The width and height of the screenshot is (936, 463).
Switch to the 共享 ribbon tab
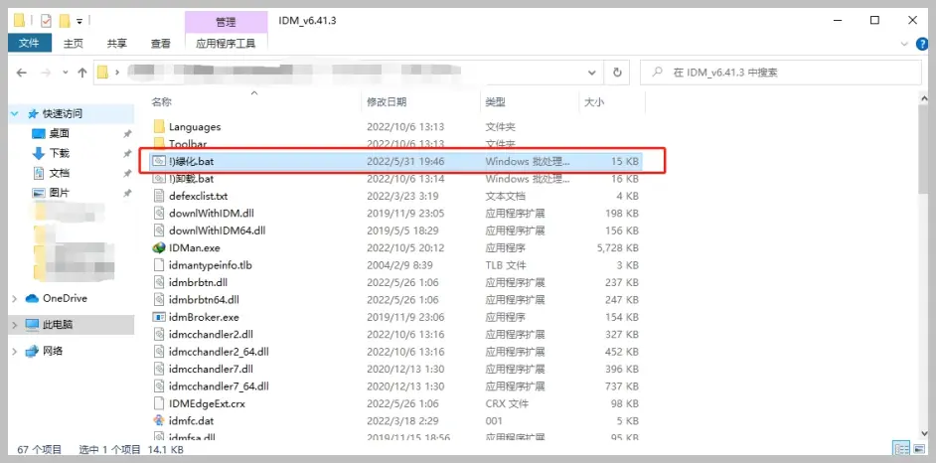117,43
